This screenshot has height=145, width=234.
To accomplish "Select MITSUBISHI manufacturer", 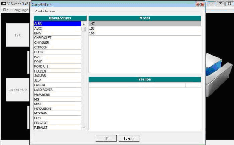I will 57,109.
